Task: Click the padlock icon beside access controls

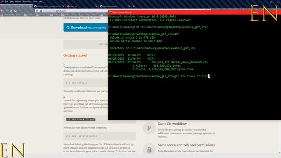Action: click(x=149, y=150)
